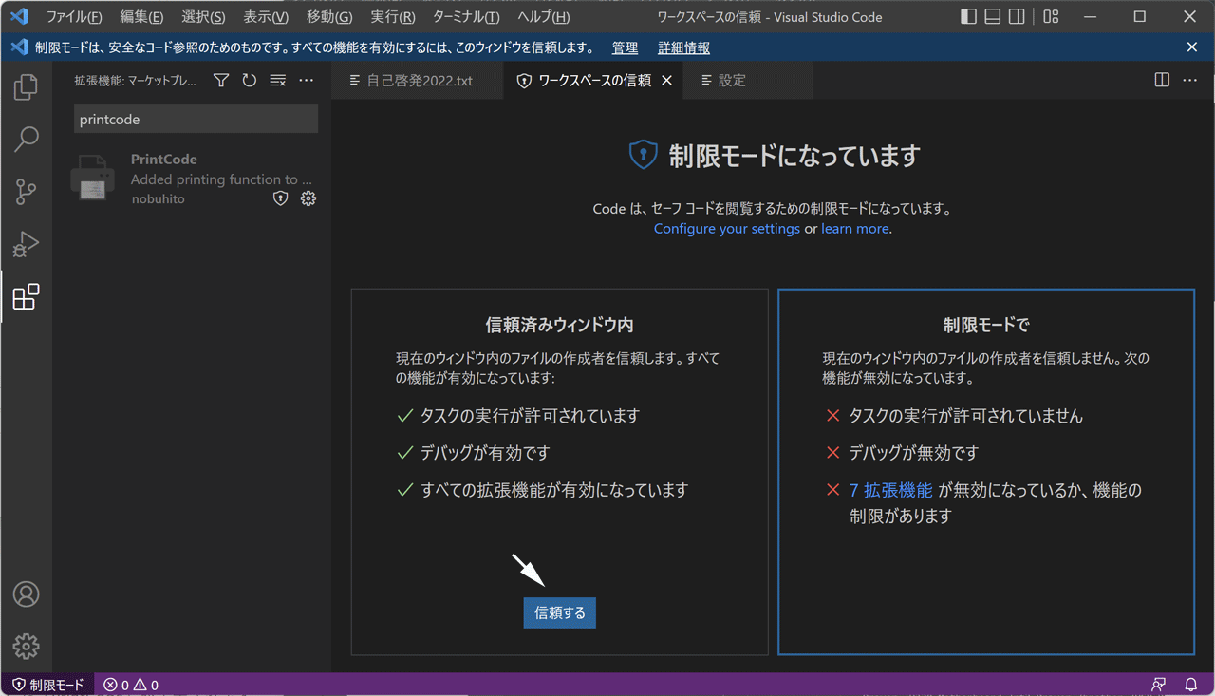Viewport: 1215px width, 696px height.
Task: Open the ファイル(F) menu
Action: pos(74,17)
